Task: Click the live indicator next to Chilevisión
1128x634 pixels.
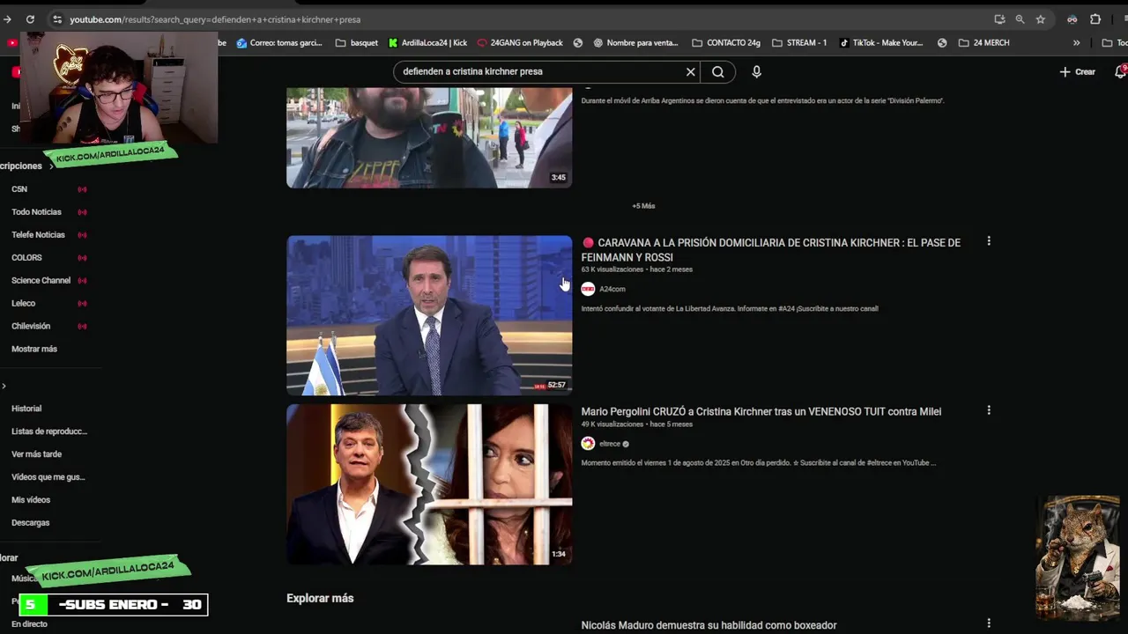Action: coord(82,327)
